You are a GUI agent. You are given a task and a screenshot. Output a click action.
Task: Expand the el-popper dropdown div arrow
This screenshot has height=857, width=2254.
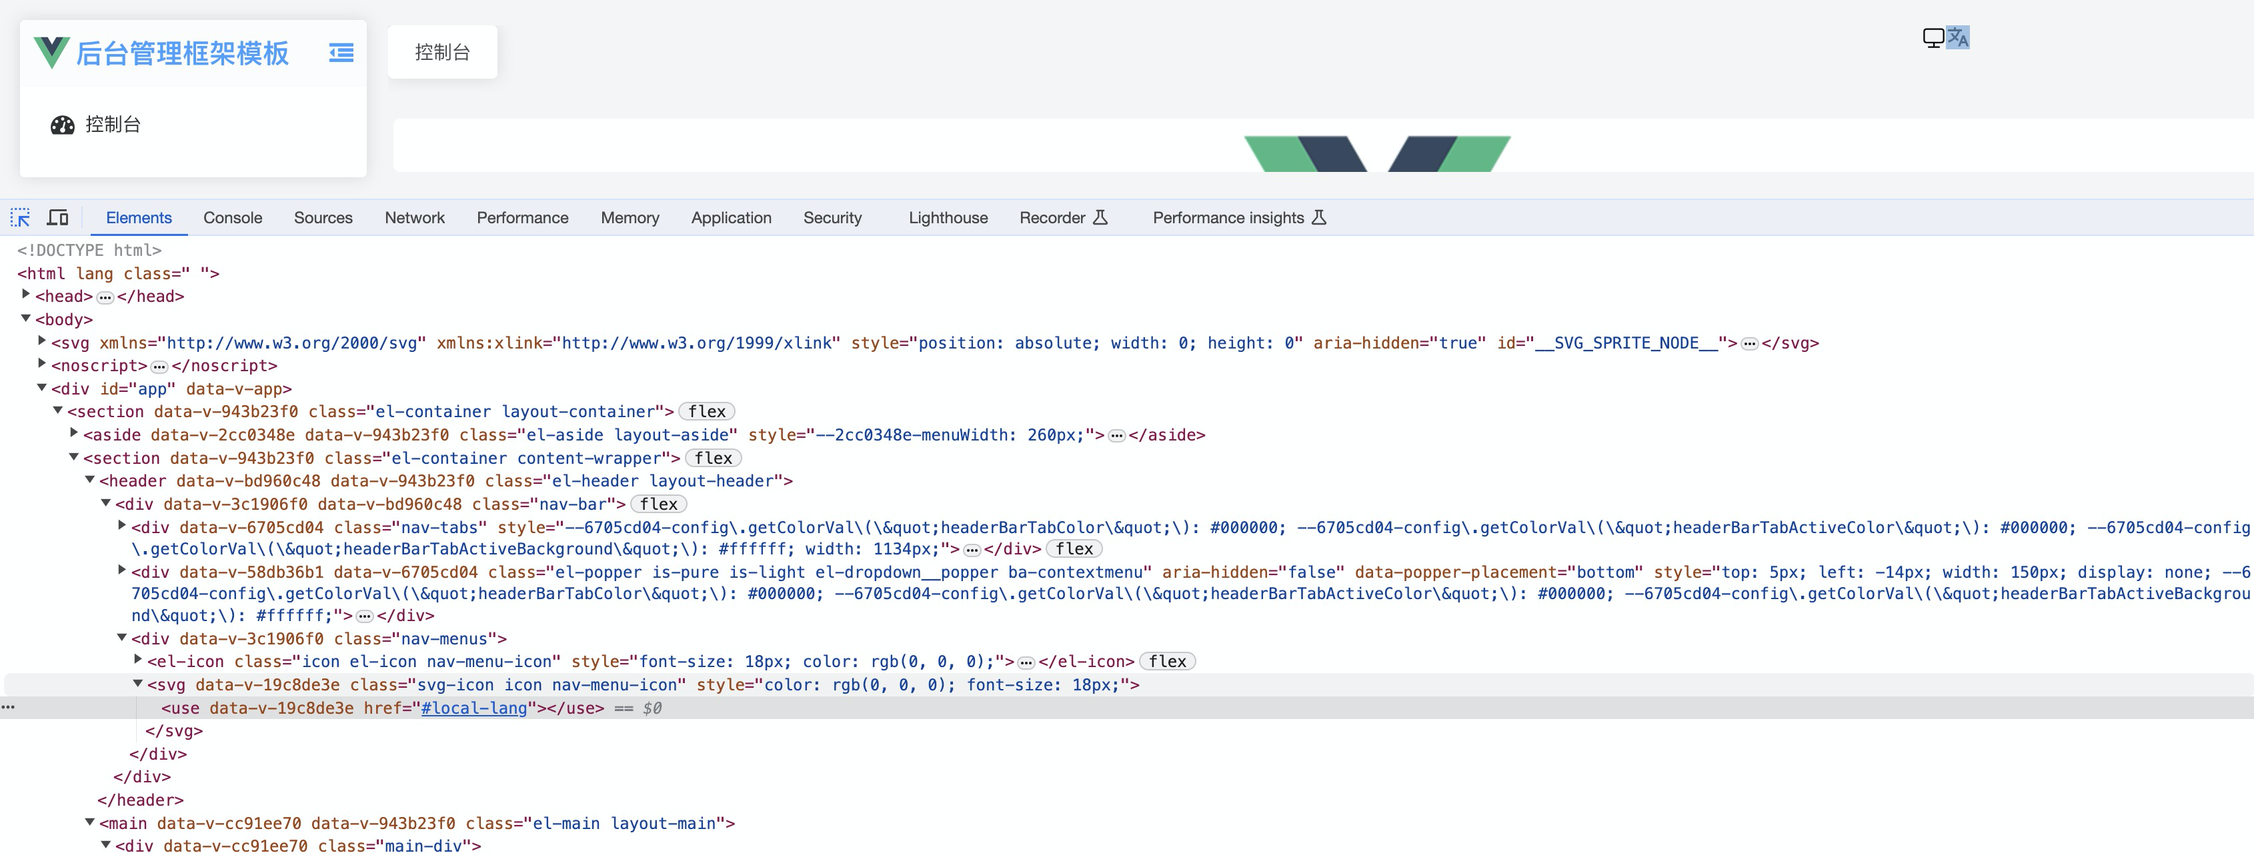(x=123, y=570)
